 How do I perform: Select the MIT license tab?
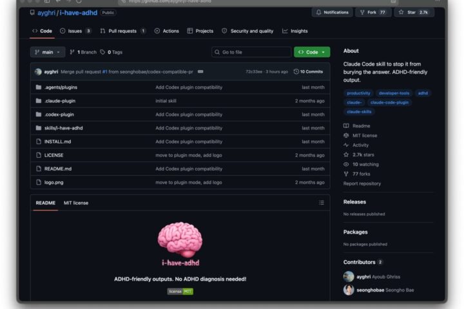click(x=76, y=203)
